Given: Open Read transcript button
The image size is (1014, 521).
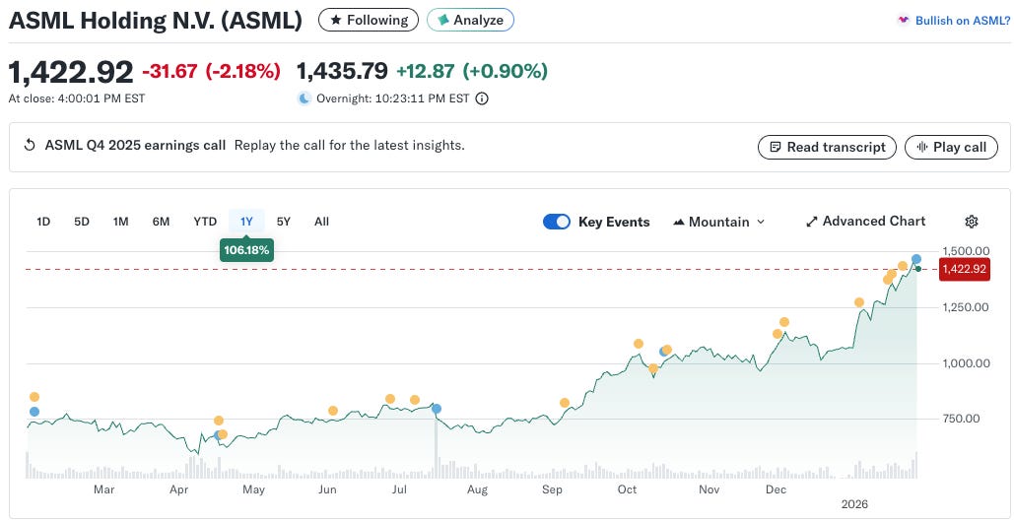Looking at the screenshot, I should point(827,147).
